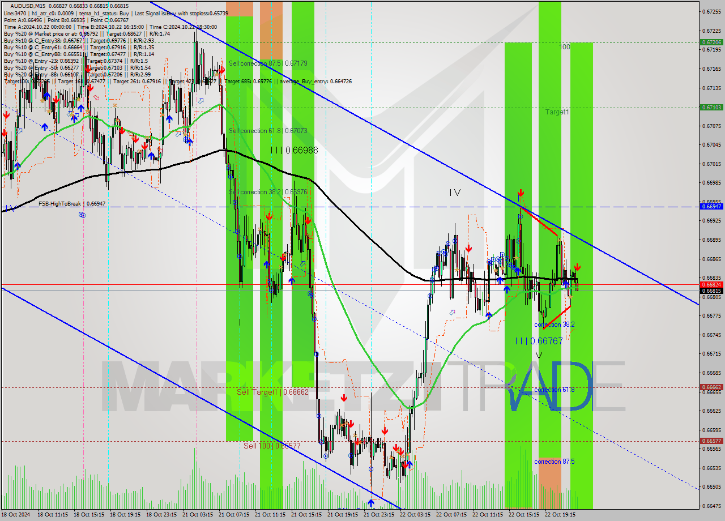725x521 pixels.
Task: Click the '21 Oct 03:15' time axis label
Action: click(x=197, y=515)
